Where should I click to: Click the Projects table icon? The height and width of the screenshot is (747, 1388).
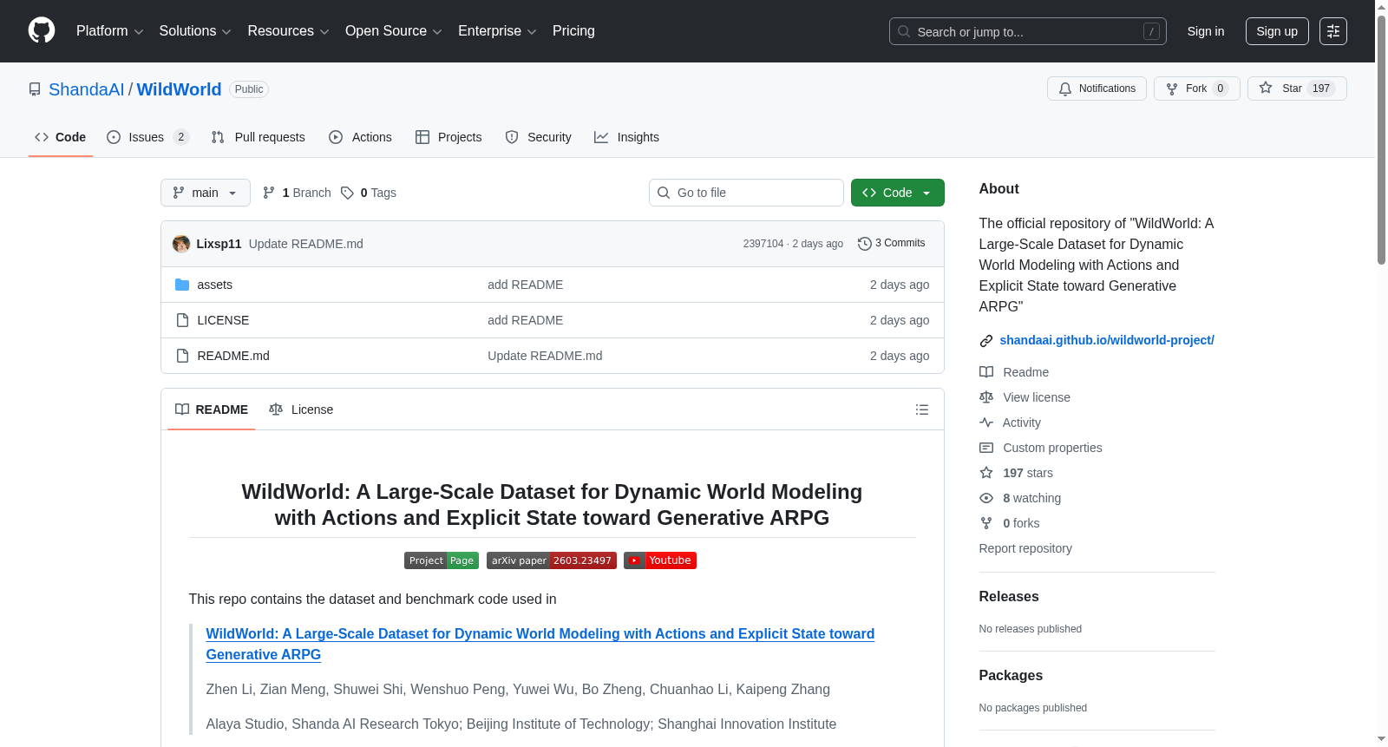click(x=422, y=137)
